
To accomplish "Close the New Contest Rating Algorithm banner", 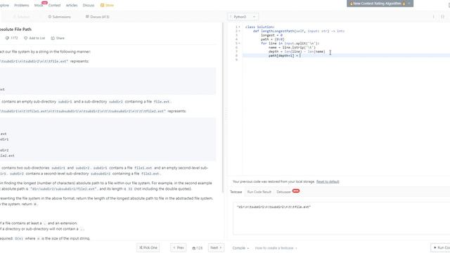I will point(409,4).
